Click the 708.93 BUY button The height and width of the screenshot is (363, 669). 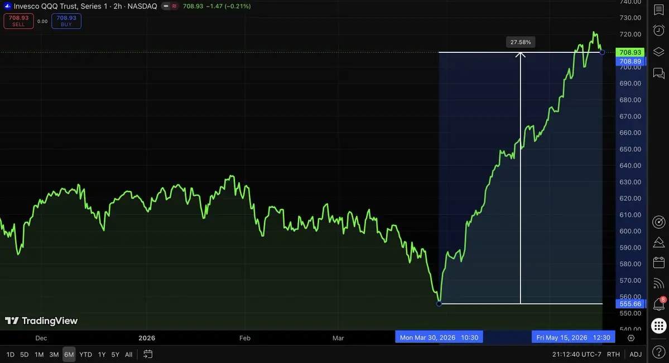pos(66,21)
